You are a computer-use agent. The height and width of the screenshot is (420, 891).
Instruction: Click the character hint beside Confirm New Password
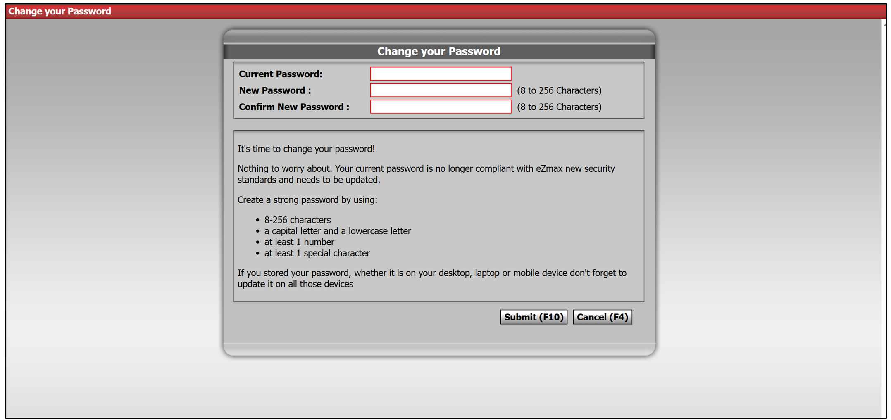coord(559,107)
